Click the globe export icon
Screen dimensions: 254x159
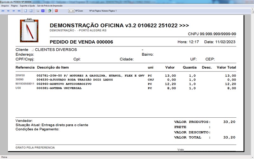point(50,11)
